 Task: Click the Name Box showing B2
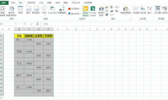click(x=7, y=24)
